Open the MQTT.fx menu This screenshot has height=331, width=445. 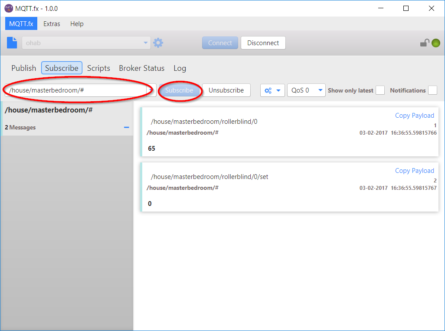tap(21, 24)
